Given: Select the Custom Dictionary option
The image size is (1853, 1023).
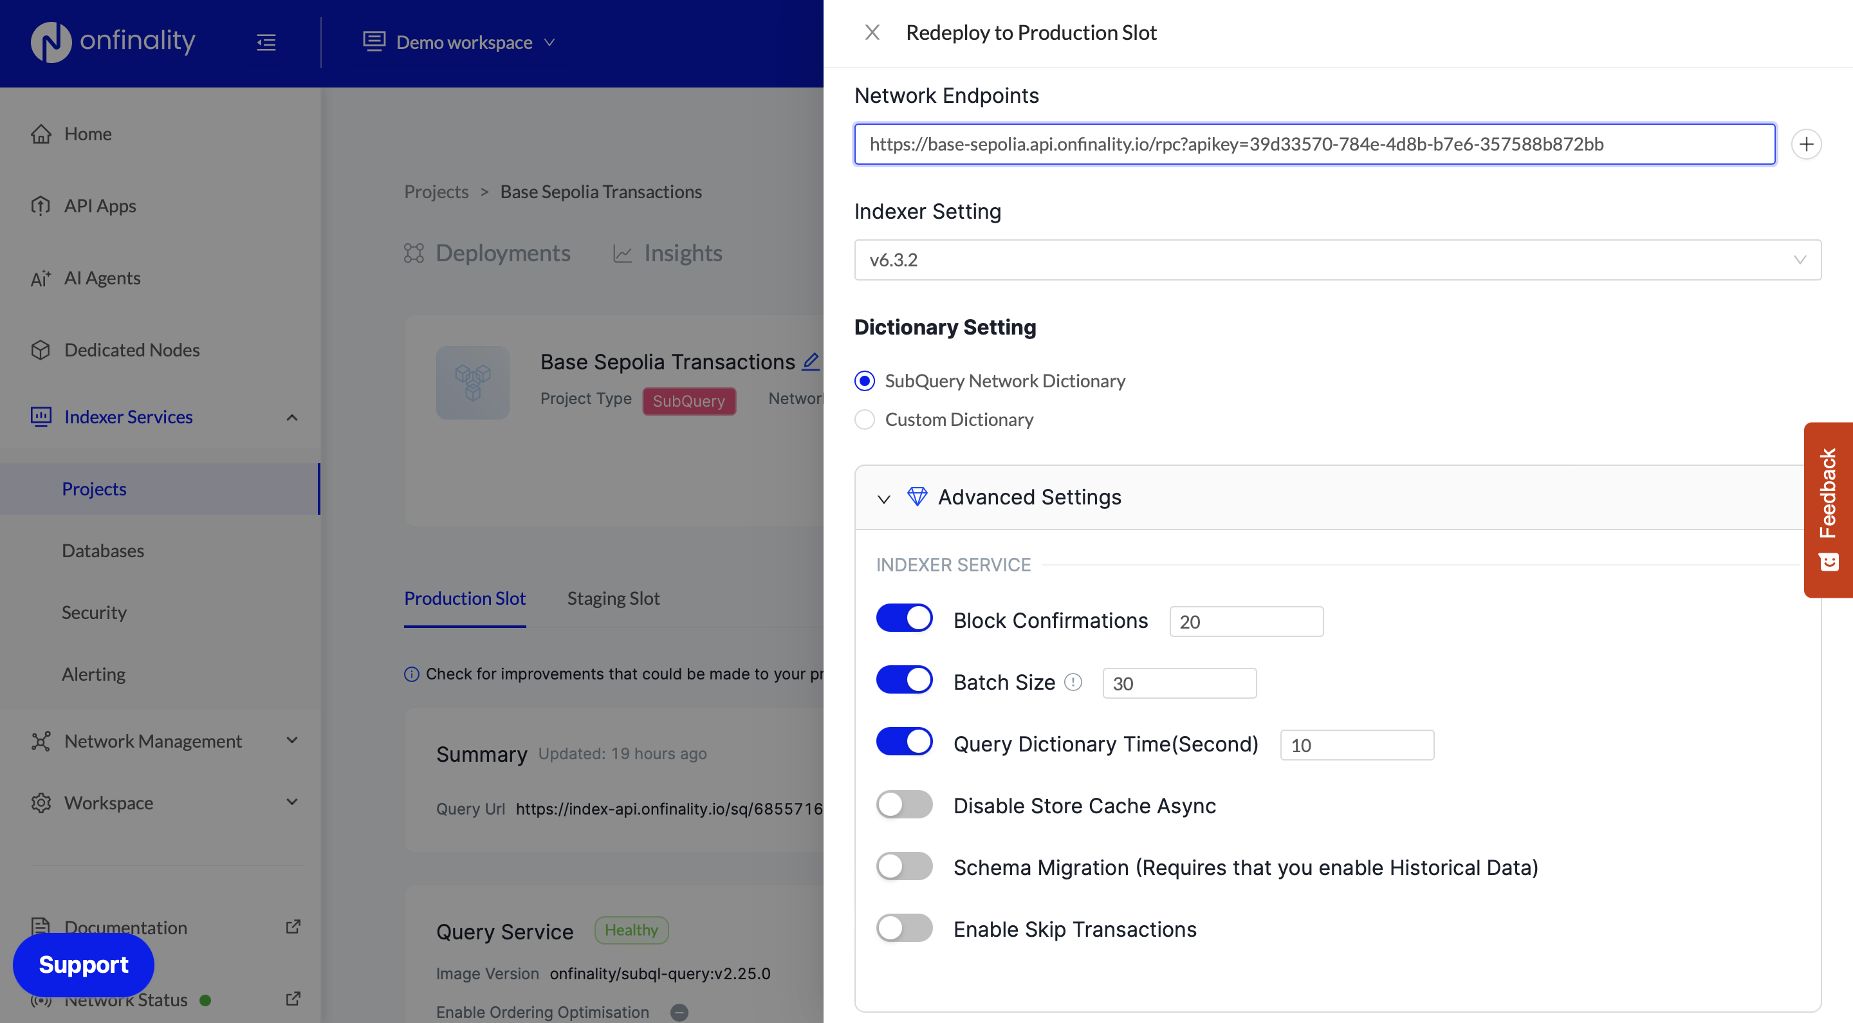Looking at the screenshot, I should tap(865, 419).
